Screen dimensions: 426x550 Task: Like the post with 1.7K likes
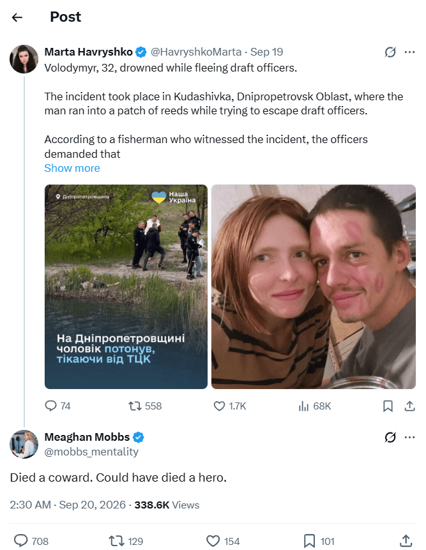coord(230,406)
